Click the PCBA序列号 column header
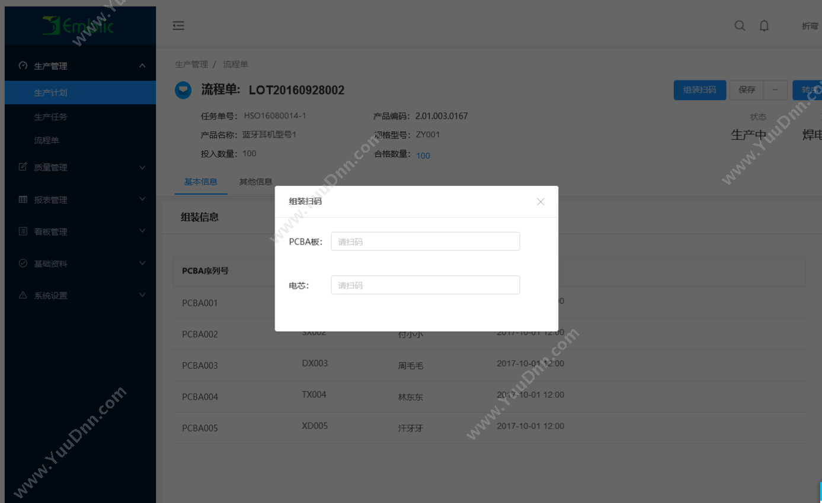This screenshot has height=503, width=822. pos(205,271)
